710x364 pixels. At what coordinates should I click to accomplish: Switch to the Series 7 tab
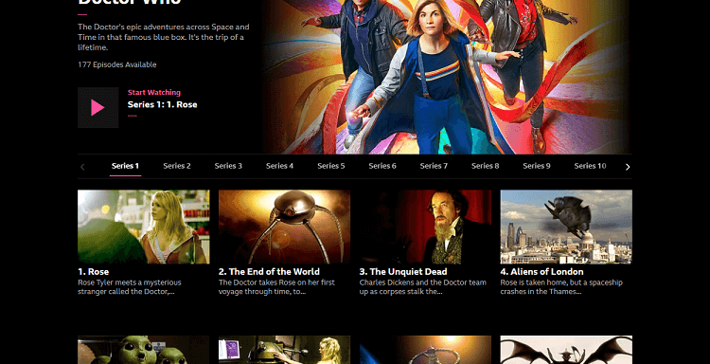(434, 166)
